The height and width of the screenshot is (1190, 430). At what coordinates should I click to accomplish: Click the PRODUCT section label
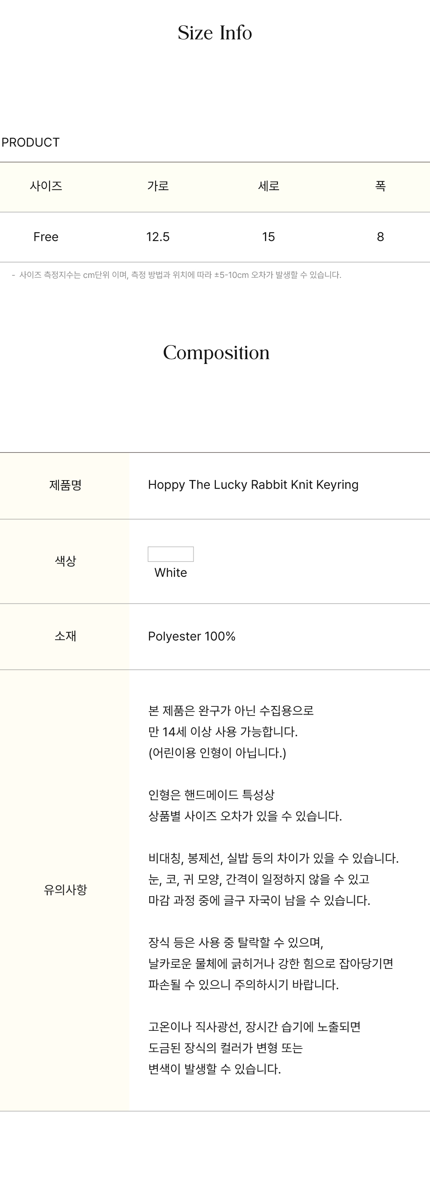coord(31,142)
